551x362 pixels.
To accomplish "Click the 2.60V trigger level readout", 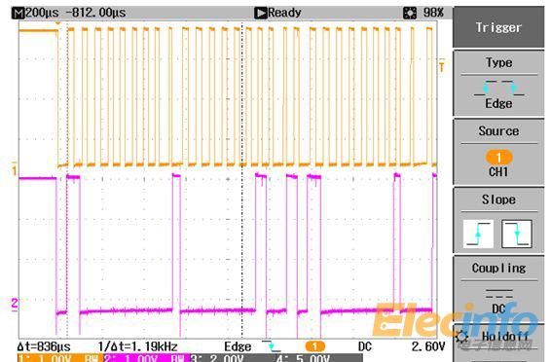I will (428, 346).
